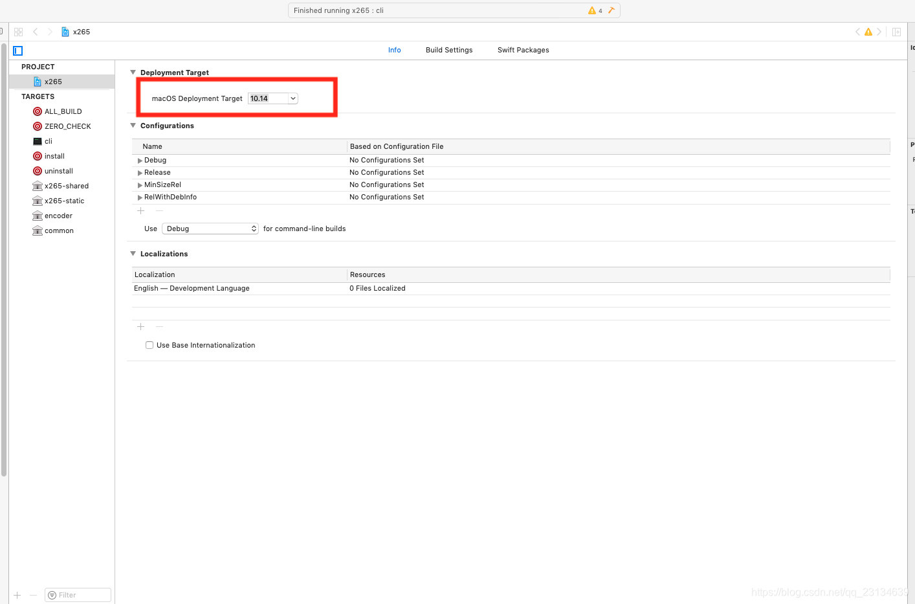This screenshot has width=915, height=604.
Task: Go forward with the right chevron
Action: pyautogui.click(x=50, y=32)
